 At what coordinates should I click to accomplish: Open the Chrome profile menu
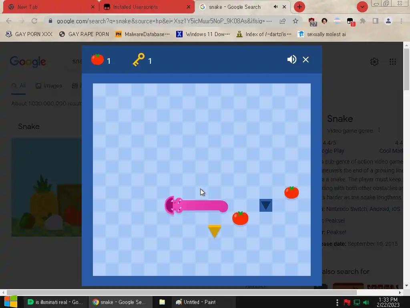tap(388, 21)
